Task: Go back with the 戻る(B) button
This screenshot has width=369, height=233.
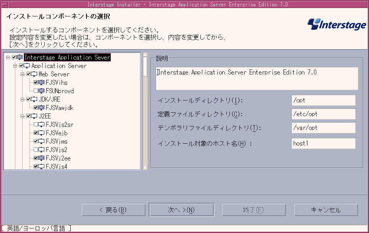Action: pos(114,210)
